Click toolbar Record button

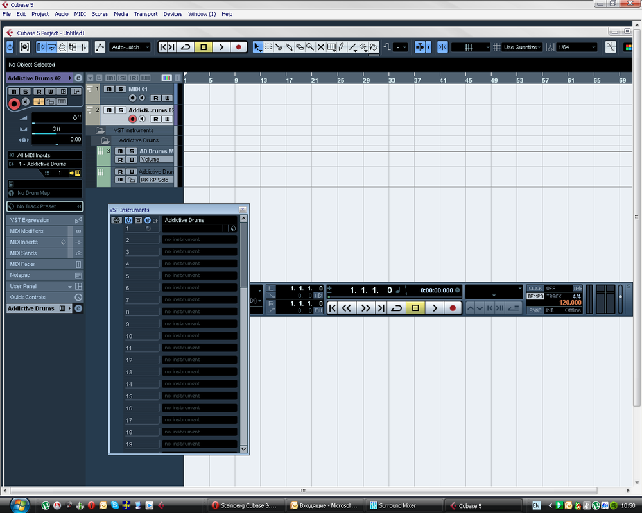[239, 47]
